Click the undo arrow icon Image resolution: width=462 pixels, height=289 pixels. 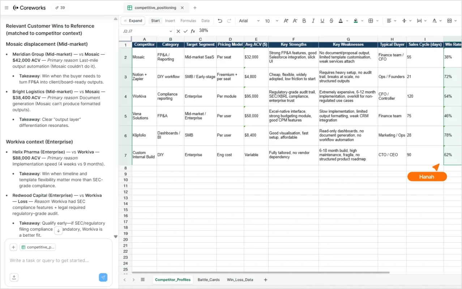point(220,21)
